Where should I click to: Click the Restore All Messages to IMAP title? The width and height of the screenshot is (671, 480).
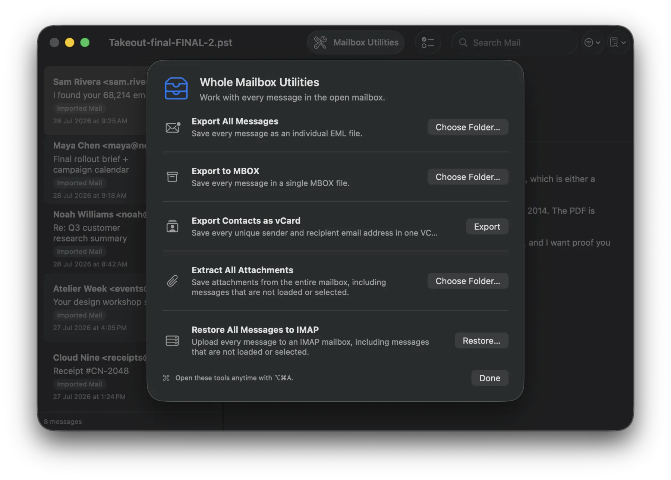click(x=255, y=330)
